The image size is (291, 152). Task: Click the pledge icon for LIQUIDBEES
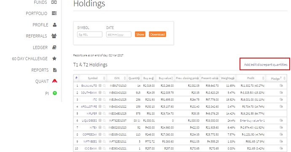pos(281,120)
